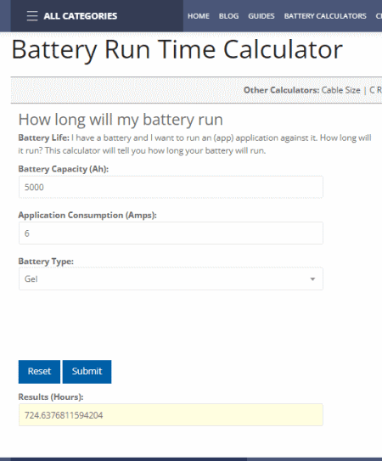The width and height of the screenshot is (382, 461).
Task: Open the GUIDES menu item
Action: (x=261, y=16)
